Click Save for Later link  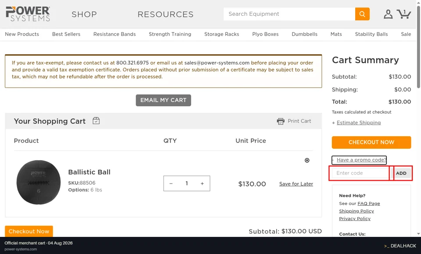coord(296,184)
